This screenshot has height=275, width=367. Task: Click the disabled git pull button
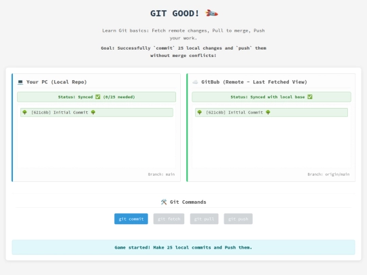[204, 219]
